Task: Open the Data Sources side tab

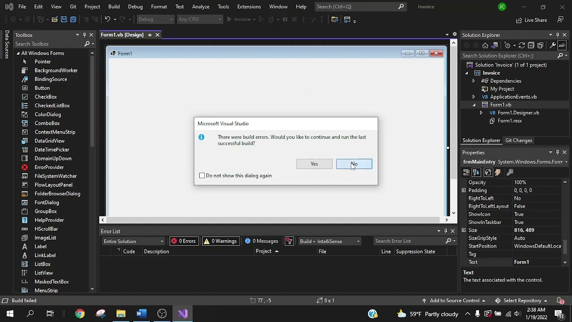Action: click(7, 44)
